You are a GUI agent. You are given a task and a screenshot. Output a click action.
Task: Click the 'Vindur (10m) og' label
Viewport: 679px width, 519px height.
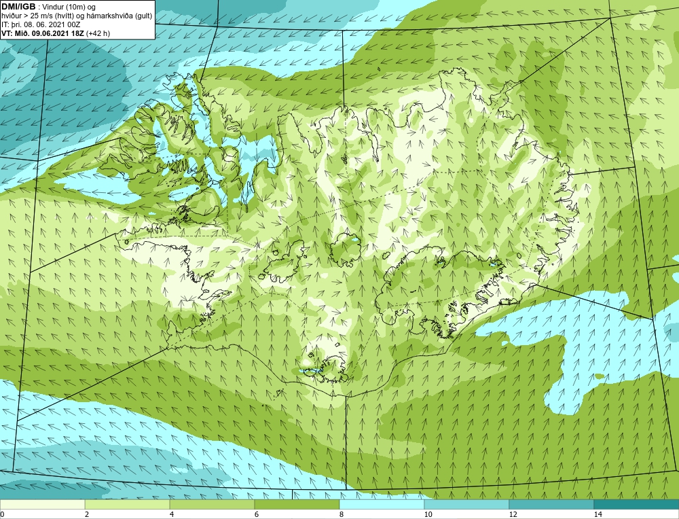click(x=69, y=7)
